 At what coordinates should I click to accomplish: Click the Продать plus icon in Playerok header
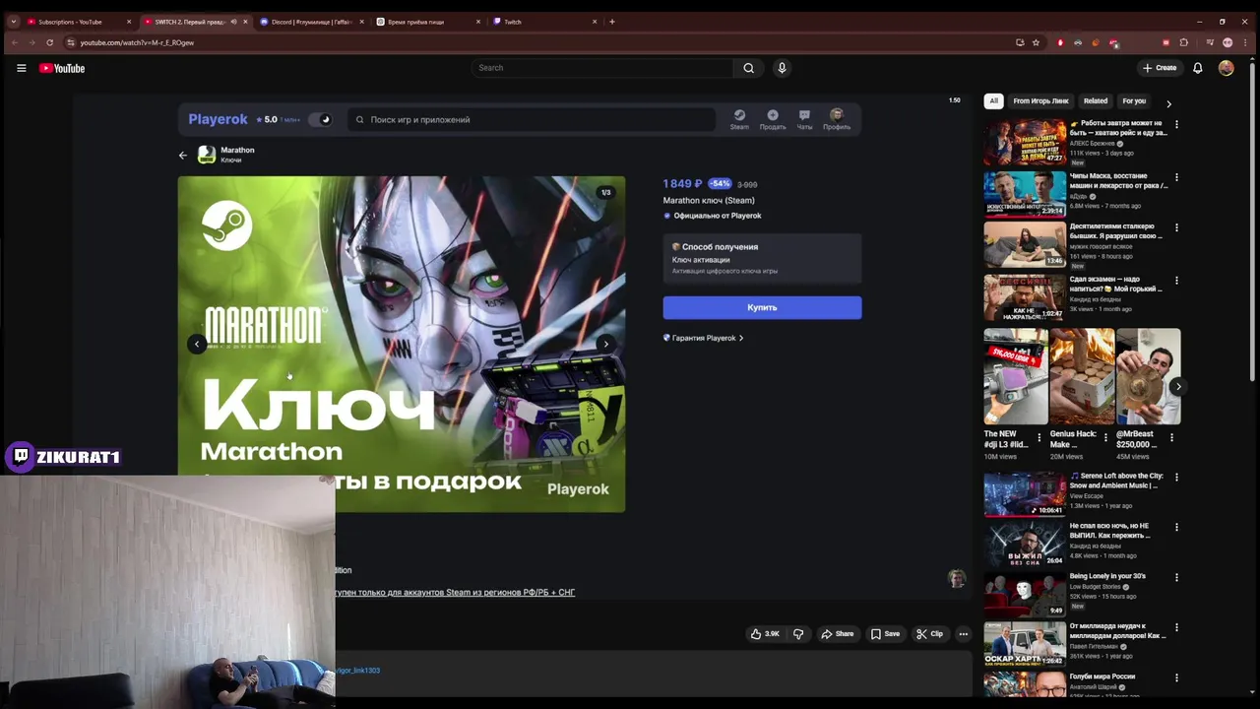coord(773,119)
